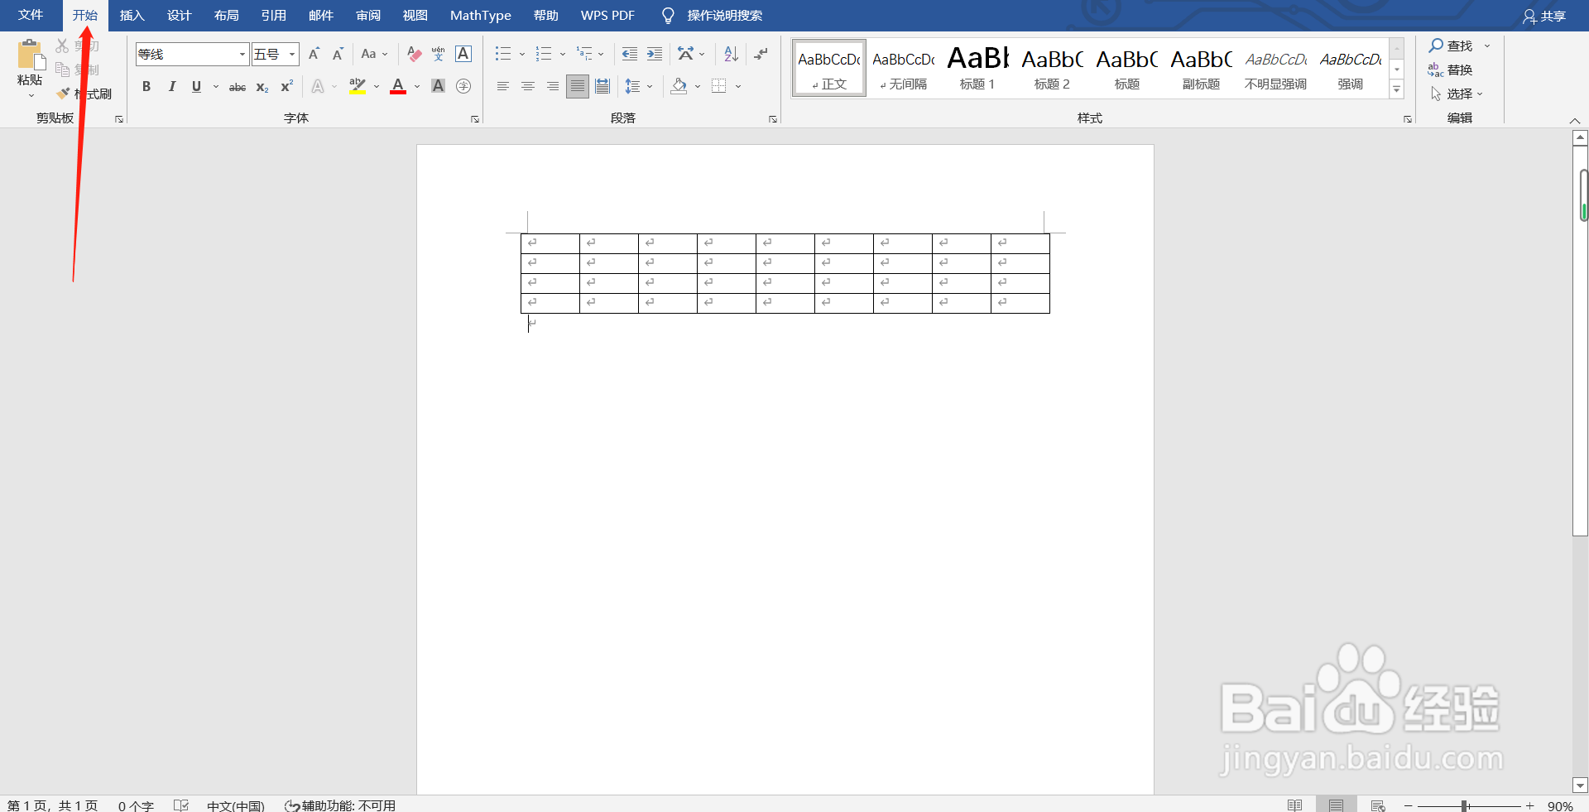Open the 选择 Select menu
The width and height of the screenshot is (1589, 812).
1457,94
